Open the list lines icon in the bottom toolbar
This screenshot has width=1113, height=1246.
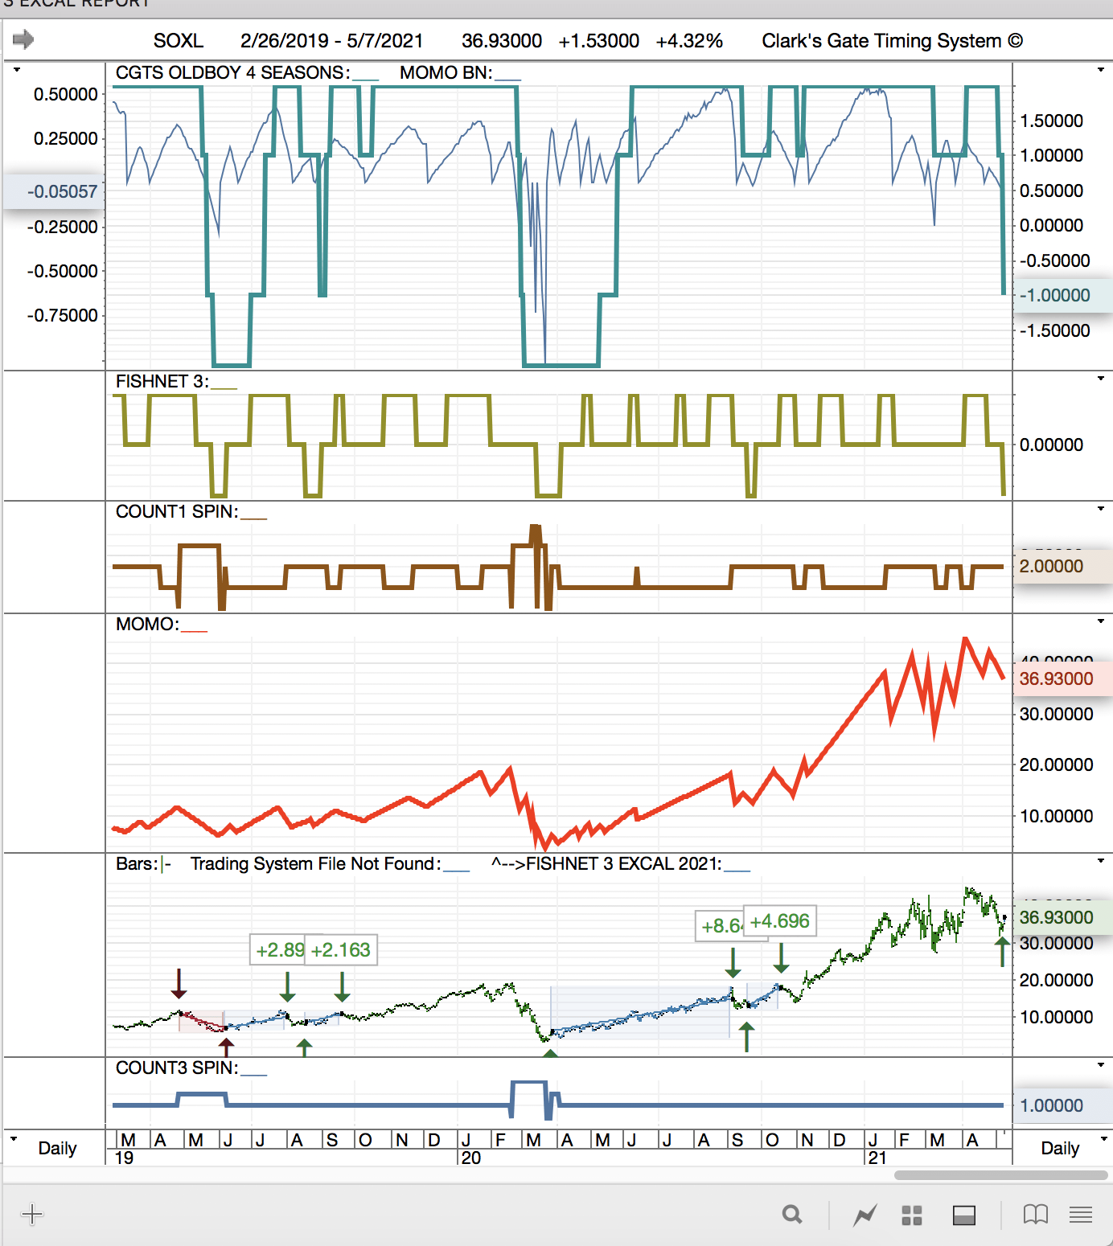pyautogui.click(x=1081, y=1215)
